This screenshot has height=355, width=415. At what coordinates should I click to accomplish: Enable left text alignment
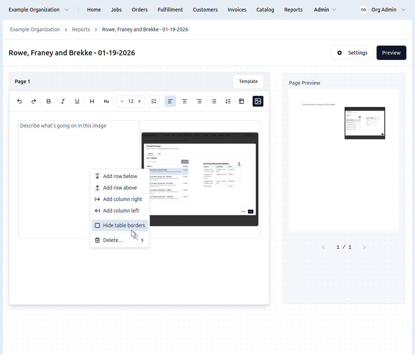tap(170, 101)
